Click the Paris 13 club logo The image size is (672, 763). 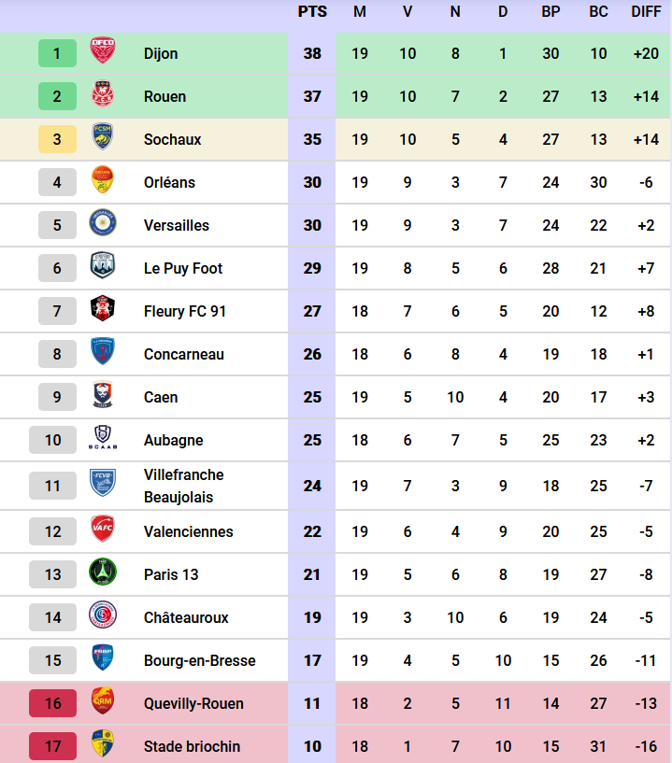102,572
